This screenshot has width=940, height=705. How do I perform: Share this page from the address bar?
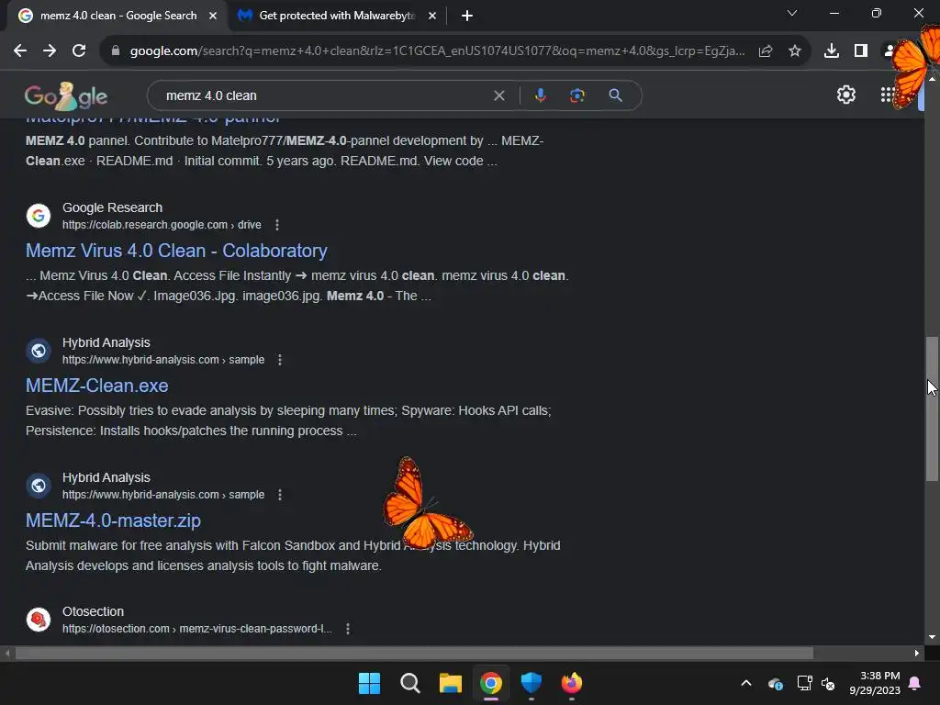pos(766,51)
